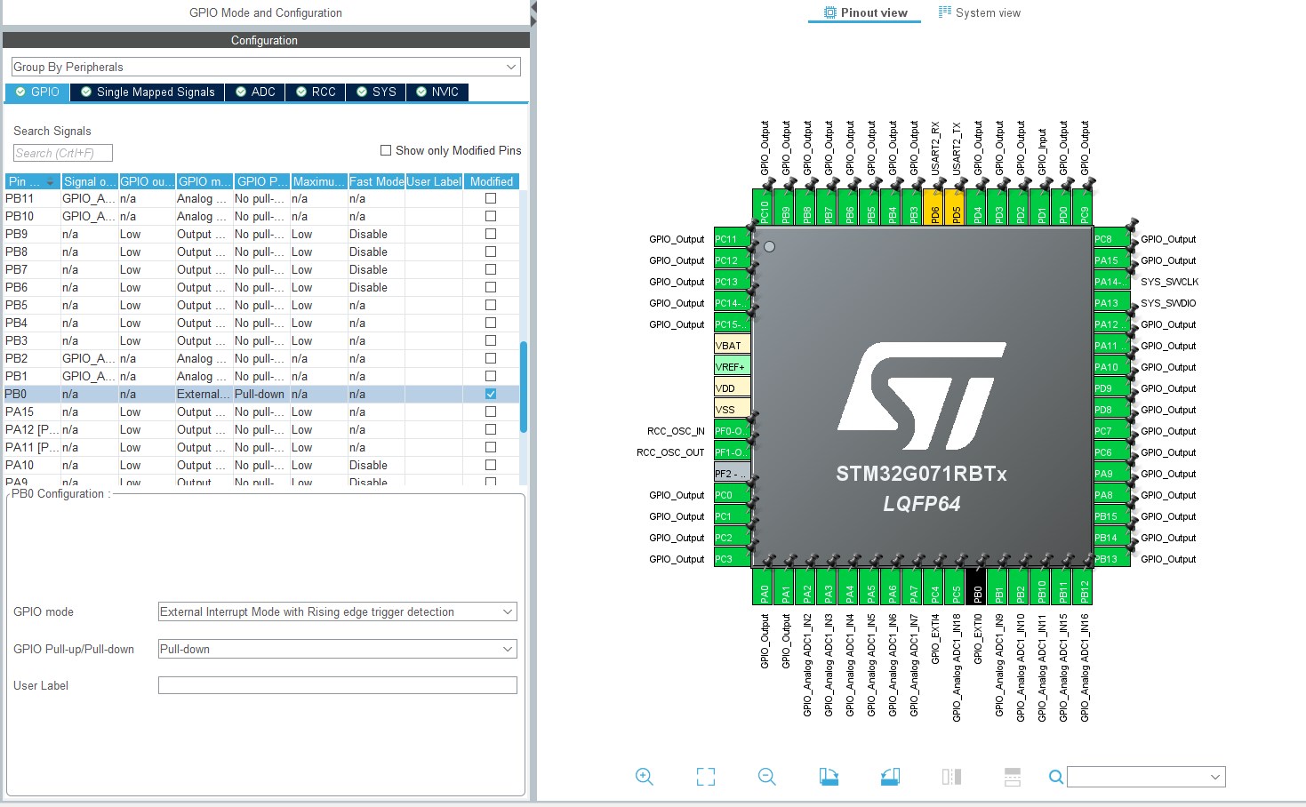The width and height of the screenshot is (1306, 807).
Task: Uncheck the Modified box for PB0
Action: tap(491, 394)
